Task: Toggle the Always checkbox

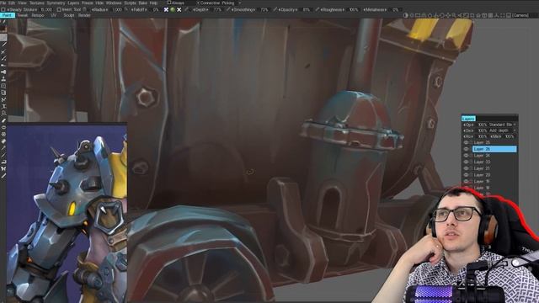Action: click(168, 3)
